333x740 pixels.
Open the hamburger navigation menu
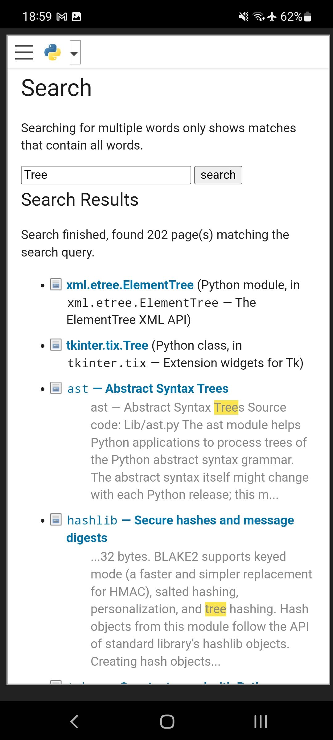(x=24, y=52)
